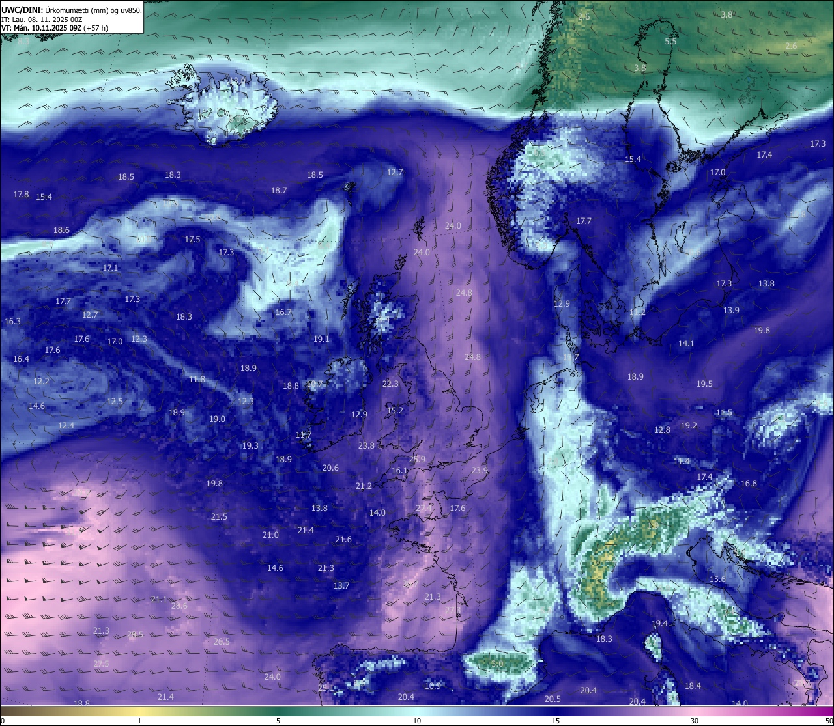The height and width of the screenshot is (726, 834).
Task: Click the 5.5 value over Sweden
Action: 670,42
